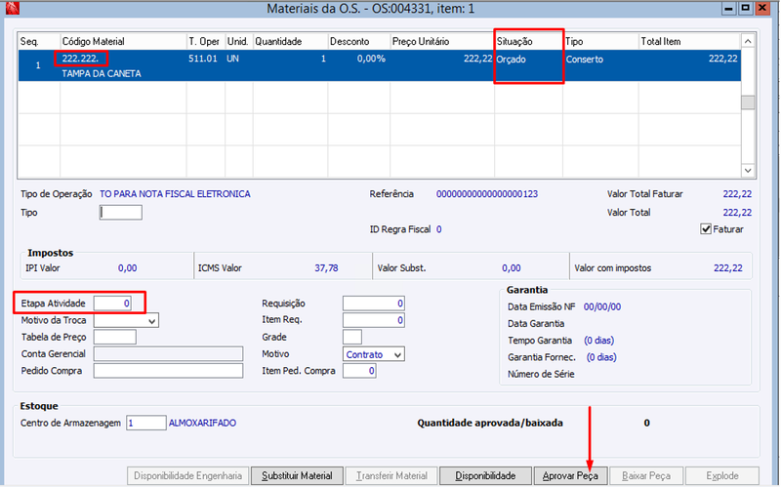Click the Garantia Fornec. (0 dias) value

601,357
